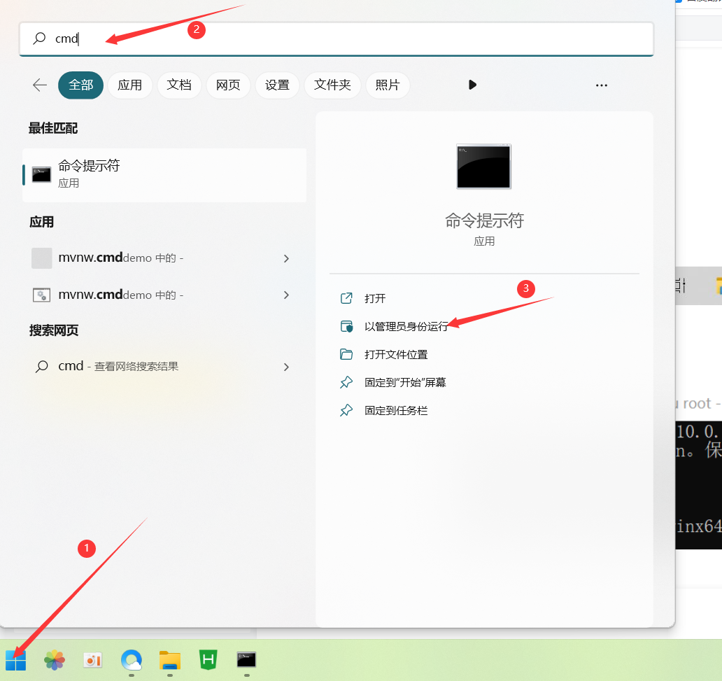Image resolution: width=722 pixels, height=681 pixels.
Task: Click cmd - 查看网络搜索结果 entry
Action: click(x=164, y=367)
